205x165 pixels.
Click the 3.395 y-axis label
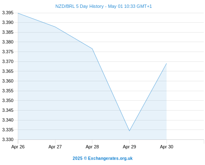point(8,13)
